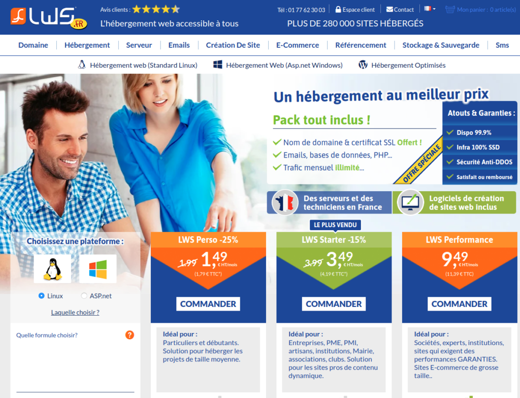Click the monitor with pencil icon
Viewport: 520px width, 398px height.
coord(410,202)
